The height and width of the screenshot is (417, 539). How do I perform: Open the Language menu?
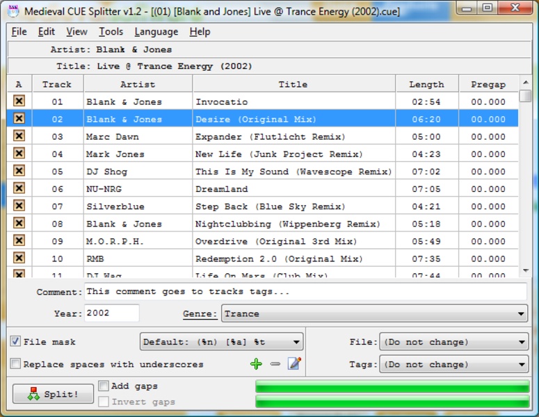click(x=156, y=32)
